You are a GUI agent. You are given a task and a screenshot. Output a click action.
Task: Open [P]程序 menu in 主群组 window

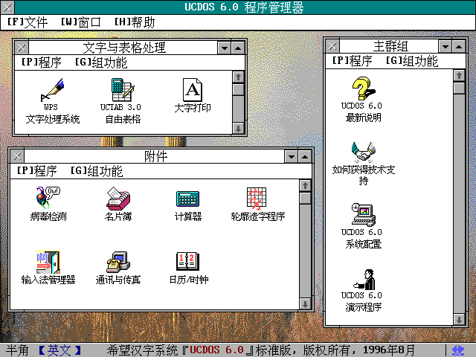pyautogui.click(x=353, y=61)
